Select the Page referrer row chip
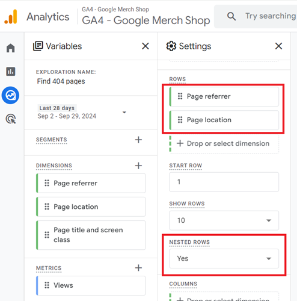Image resolution: width=297 pixels, height=301 pixels. [x=224, y=96]
